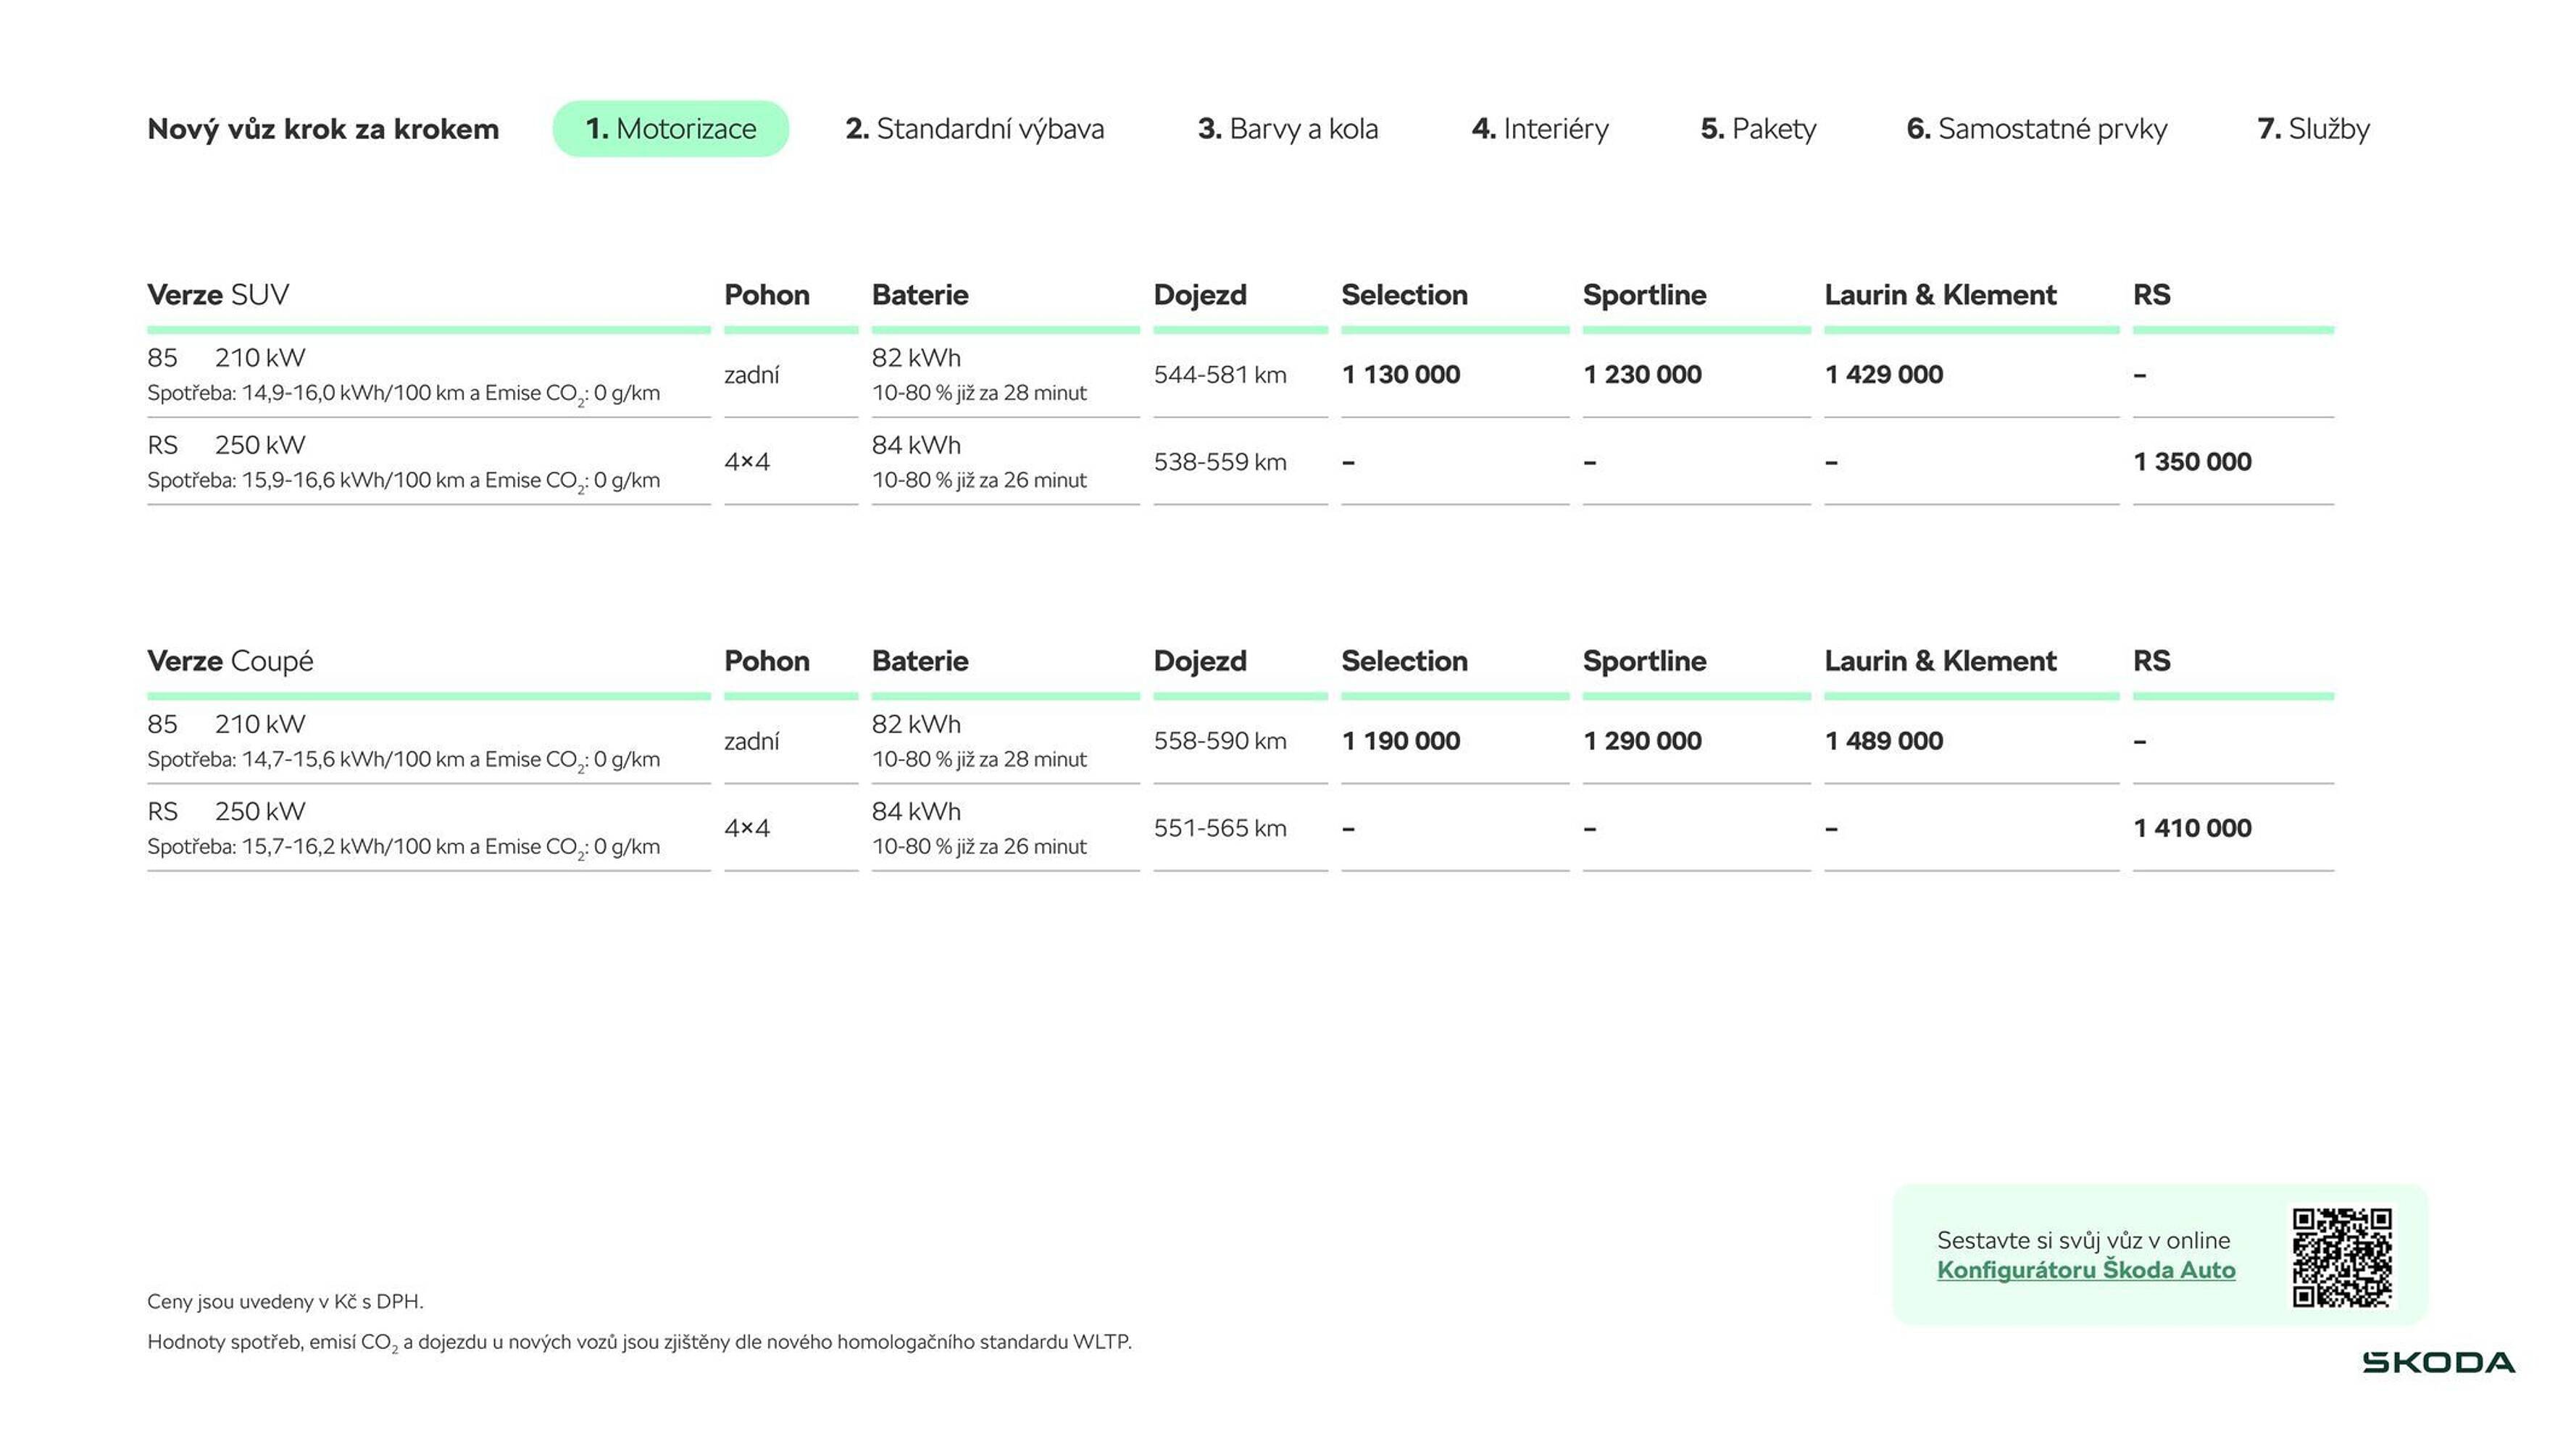Go to 3. Barvy a kola tab

pos(1287,129)
